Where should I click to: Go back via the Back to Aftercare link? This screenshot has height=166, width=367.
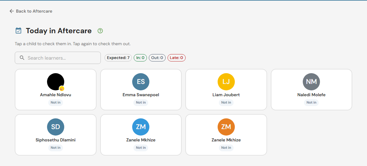click(31, 11)
